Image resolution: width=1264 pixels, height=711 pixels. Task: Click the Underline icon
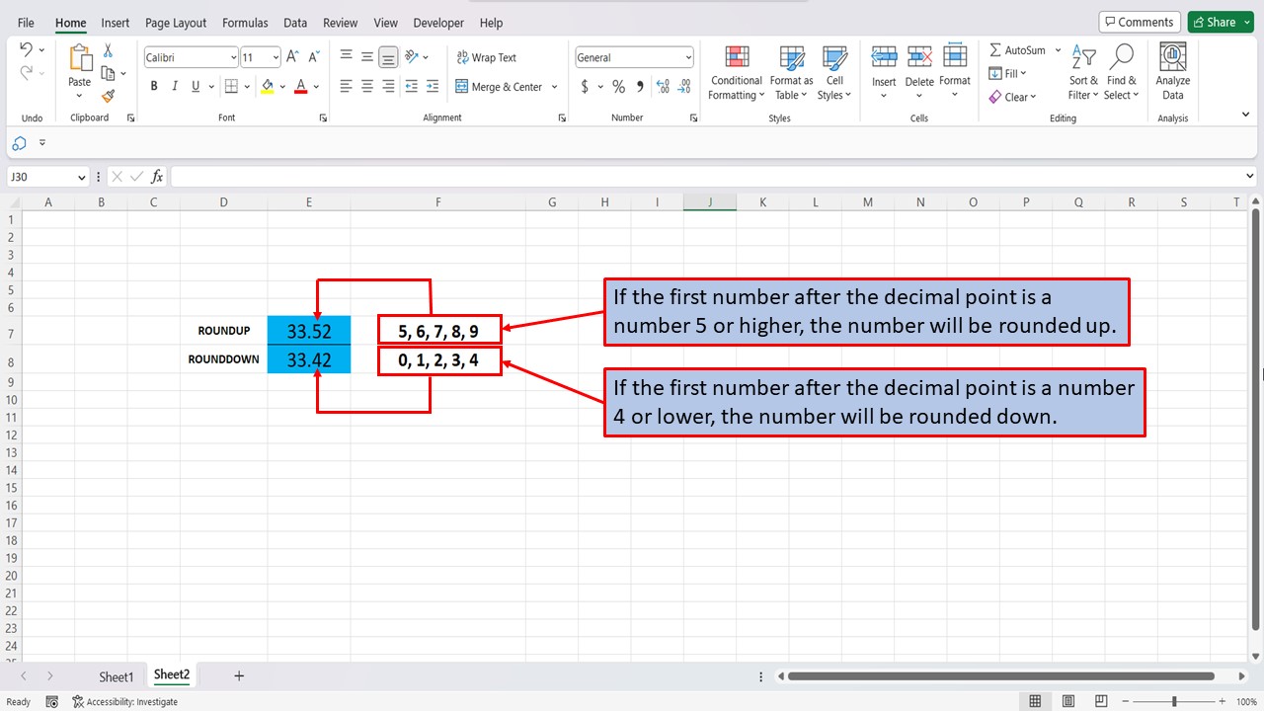point(194,86)
